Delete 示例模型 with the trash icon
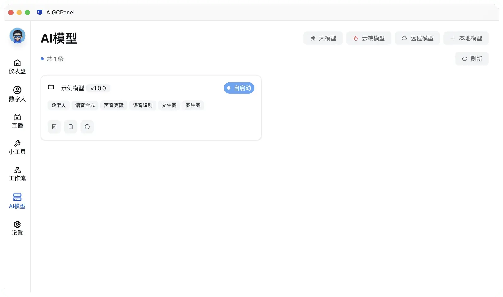This screenshot has width=503, height=297. 71,127
